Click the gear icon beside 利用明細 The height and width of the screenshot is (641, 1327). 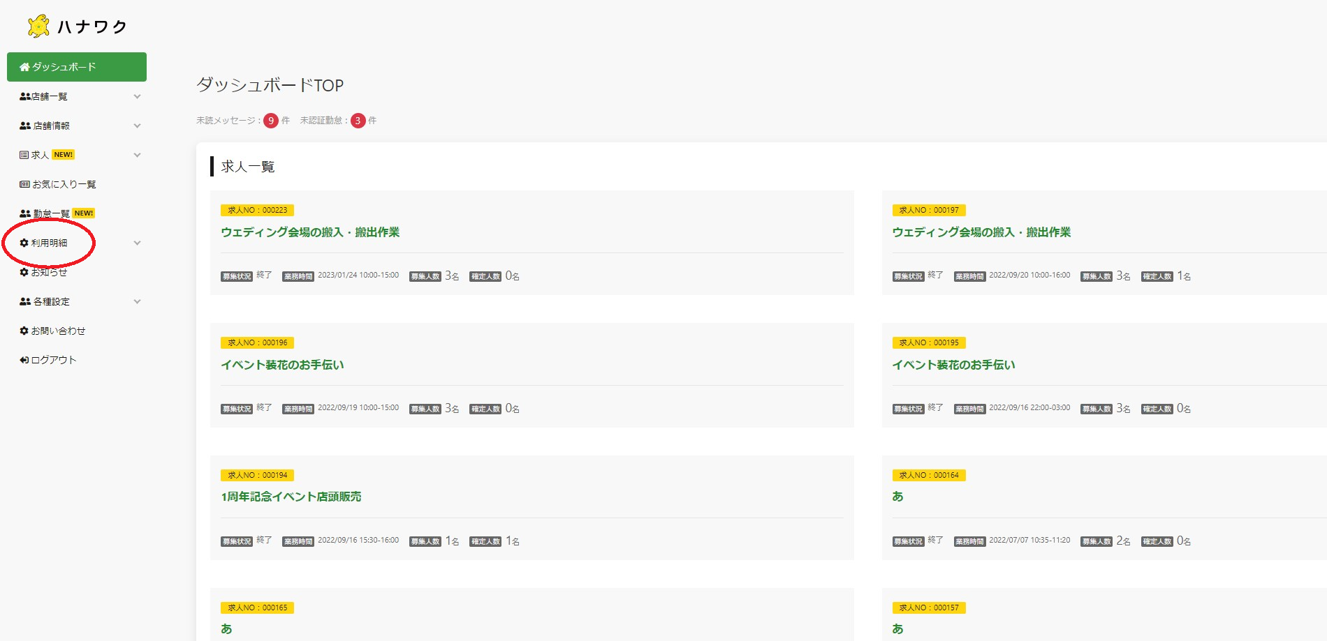point(24,243)
